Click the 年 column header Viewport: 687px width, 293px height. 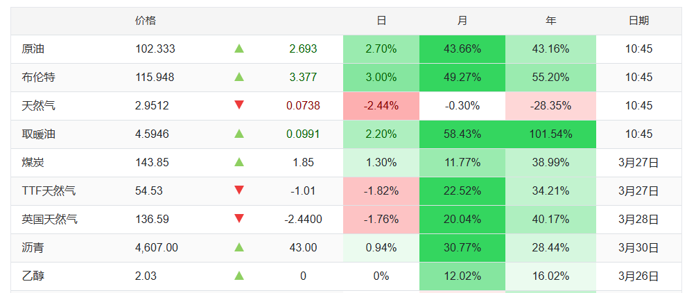tap(551, 21)
